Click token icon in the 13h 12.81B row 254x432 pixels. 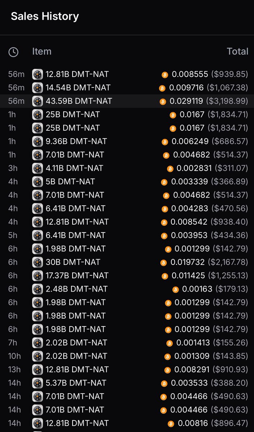[x=37, y=370]
